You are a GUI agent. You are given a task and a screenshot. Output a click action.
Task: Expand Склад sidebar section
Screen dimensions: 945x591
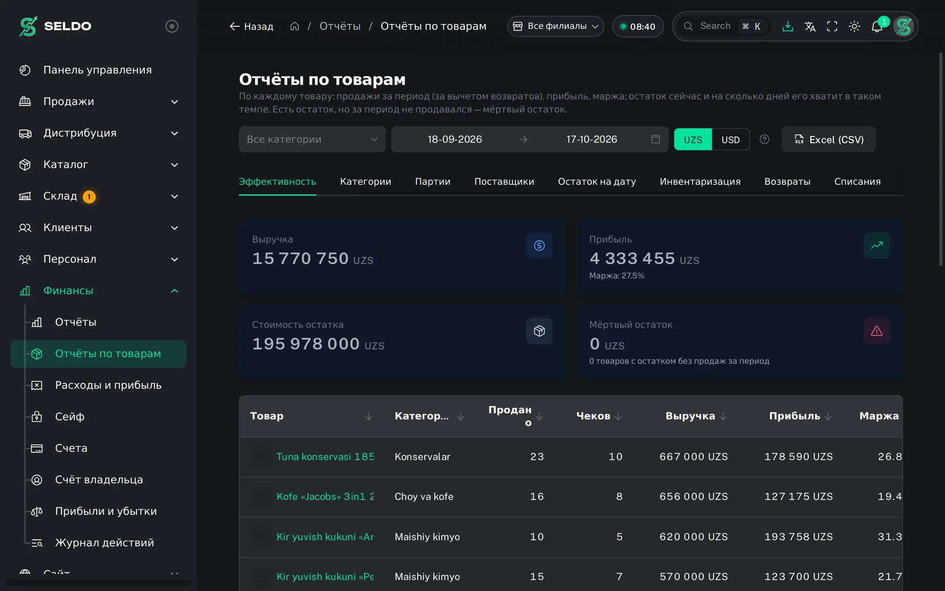98,196
